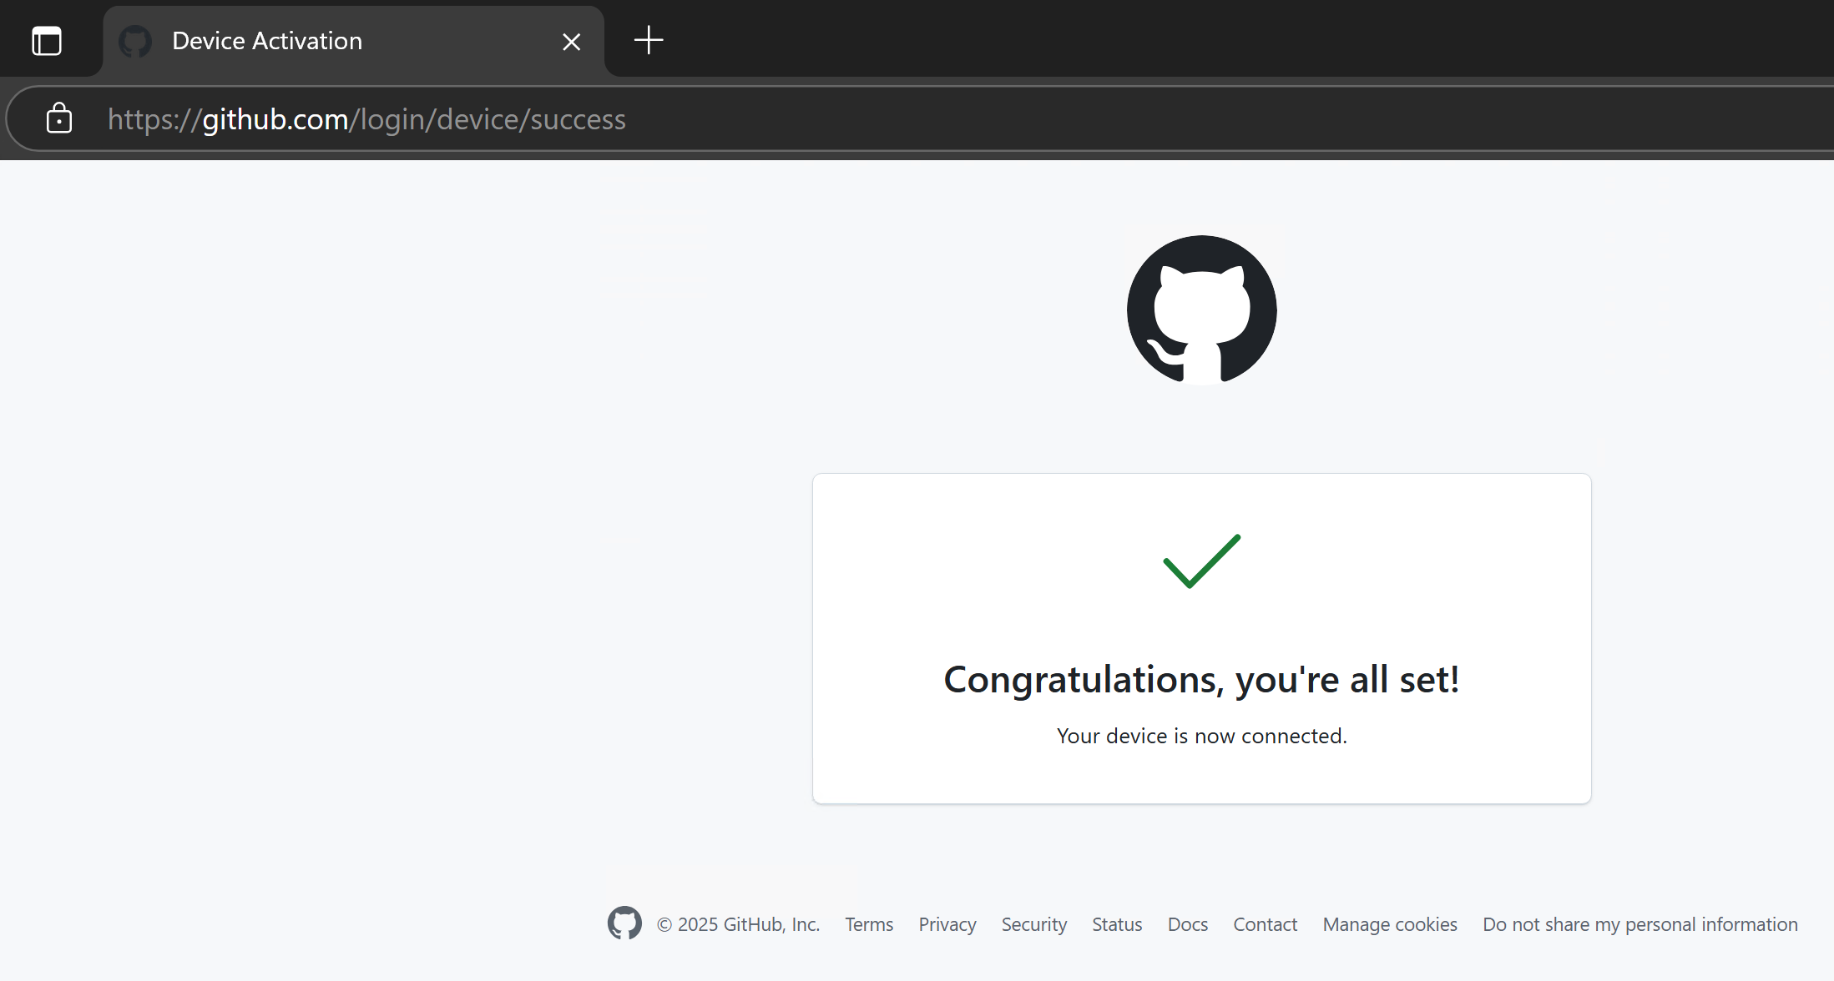Open the Privacy footer link
The image size is (1834, 981).
pos(947,924)
